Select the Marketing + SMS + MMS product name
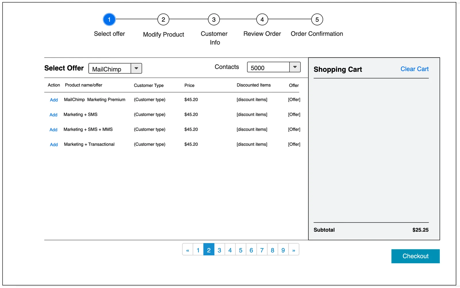Image resolution: width=460 pixels, height=288 pixels. [88, 129]
